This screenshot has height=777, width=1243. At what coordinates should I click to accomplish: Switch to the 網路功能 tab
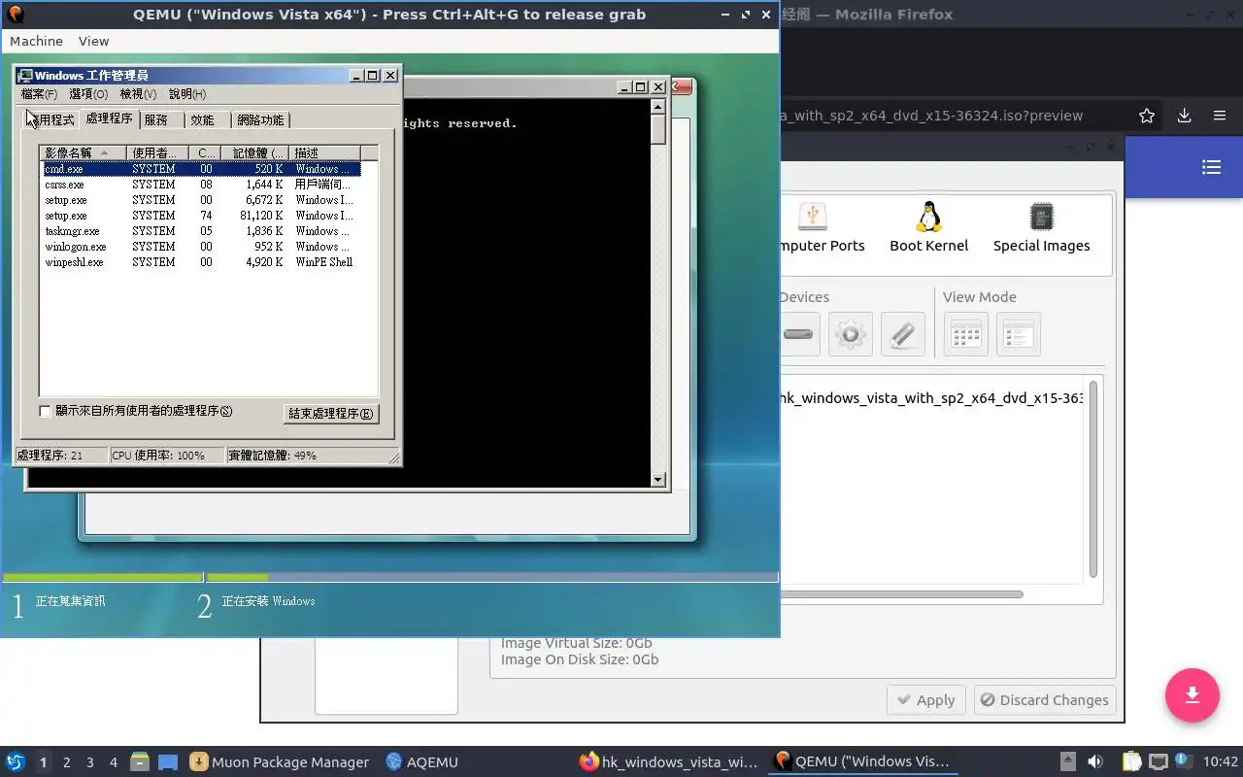tap(260, 120)
